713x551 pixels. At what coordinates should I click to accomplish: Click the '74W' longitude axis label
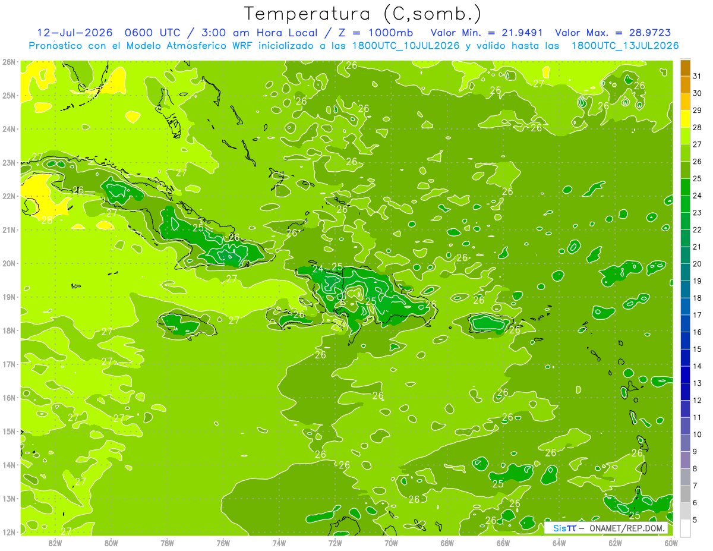279,543
